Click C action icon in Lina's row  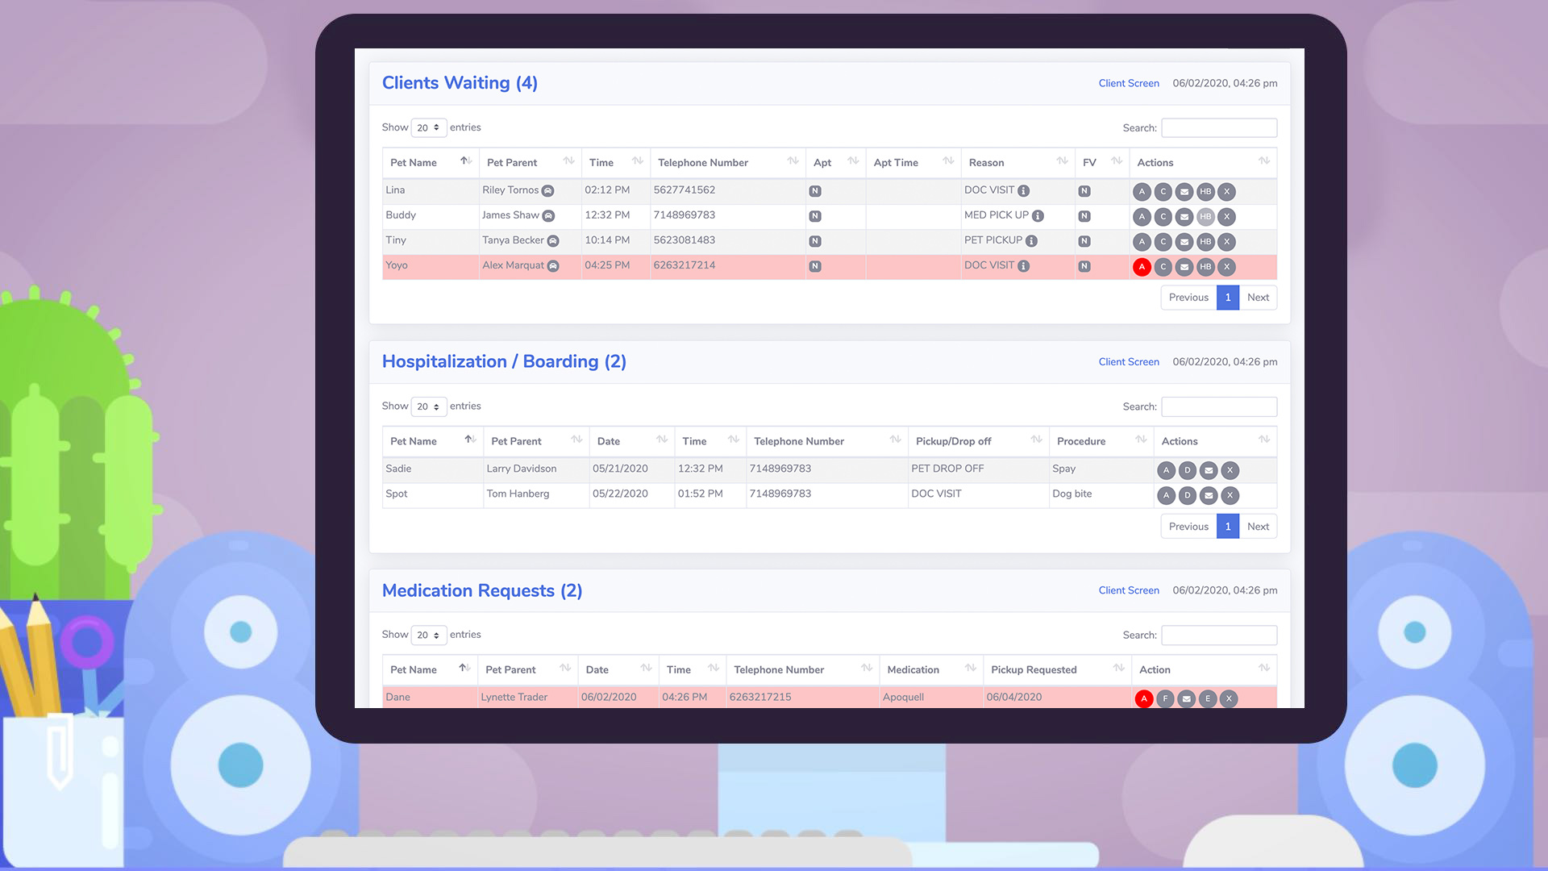[1163, 192]
